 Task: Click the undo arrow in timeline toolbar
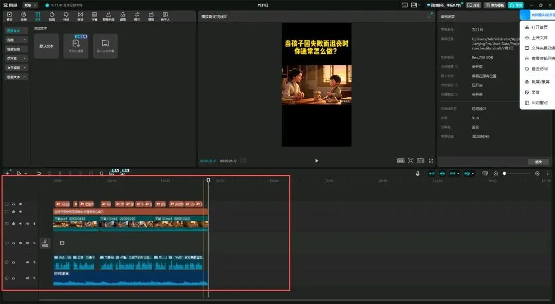[x=39, y=173]
